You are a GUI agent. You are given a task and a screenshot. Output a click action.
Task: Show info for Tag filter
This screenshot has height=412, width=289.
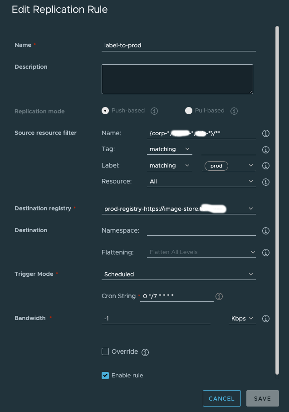click(x=266, y=150)
